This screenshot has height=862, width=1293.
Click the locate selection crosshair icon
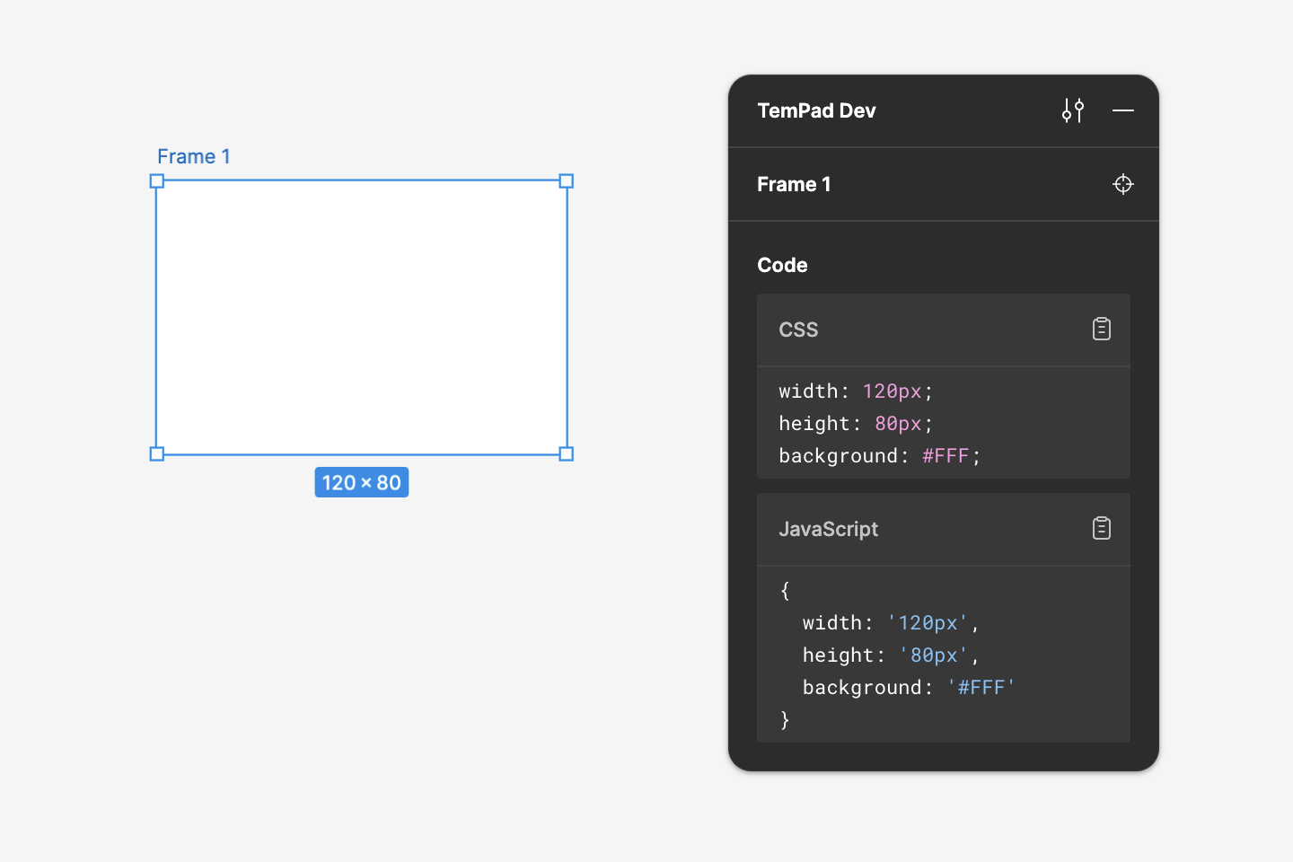pos(1122,184)
